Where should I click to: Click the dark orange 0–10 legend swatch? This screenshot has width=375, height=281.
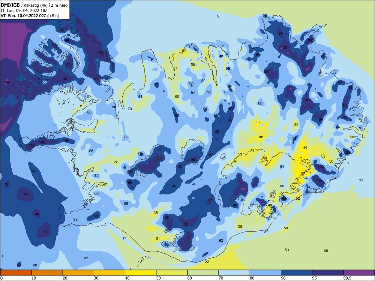16,273
